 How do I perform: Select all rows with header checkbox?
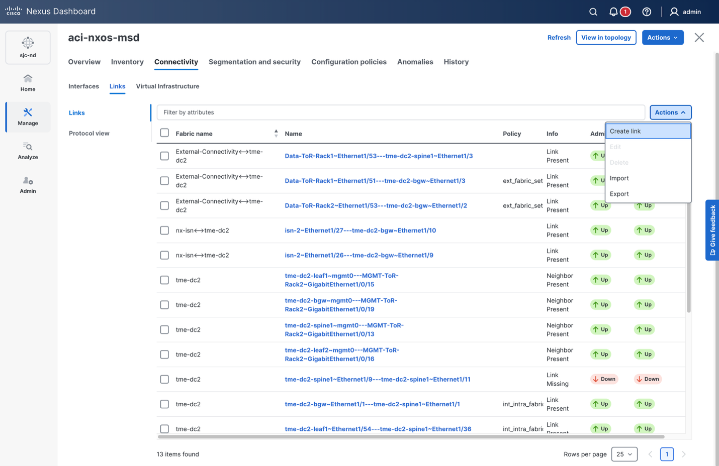click(164, 133)
